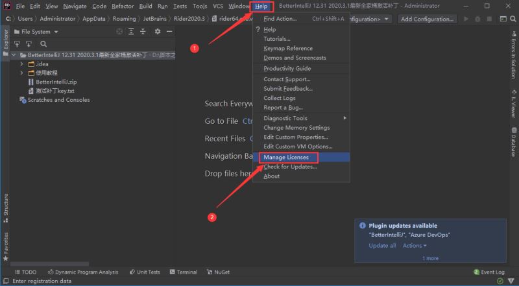
Task: Click the Explorer search magnifier icon
Action: click(43, 44)
